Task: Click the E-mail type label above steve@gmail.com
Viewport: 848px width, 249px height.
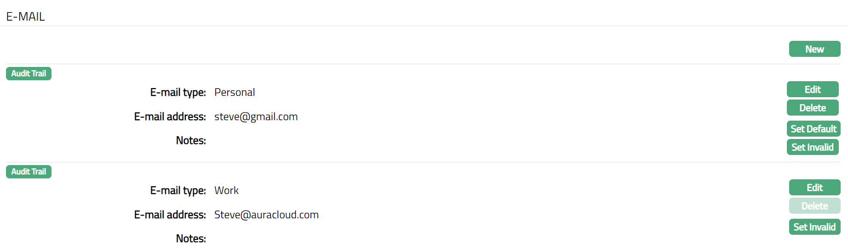Action: 178,92
